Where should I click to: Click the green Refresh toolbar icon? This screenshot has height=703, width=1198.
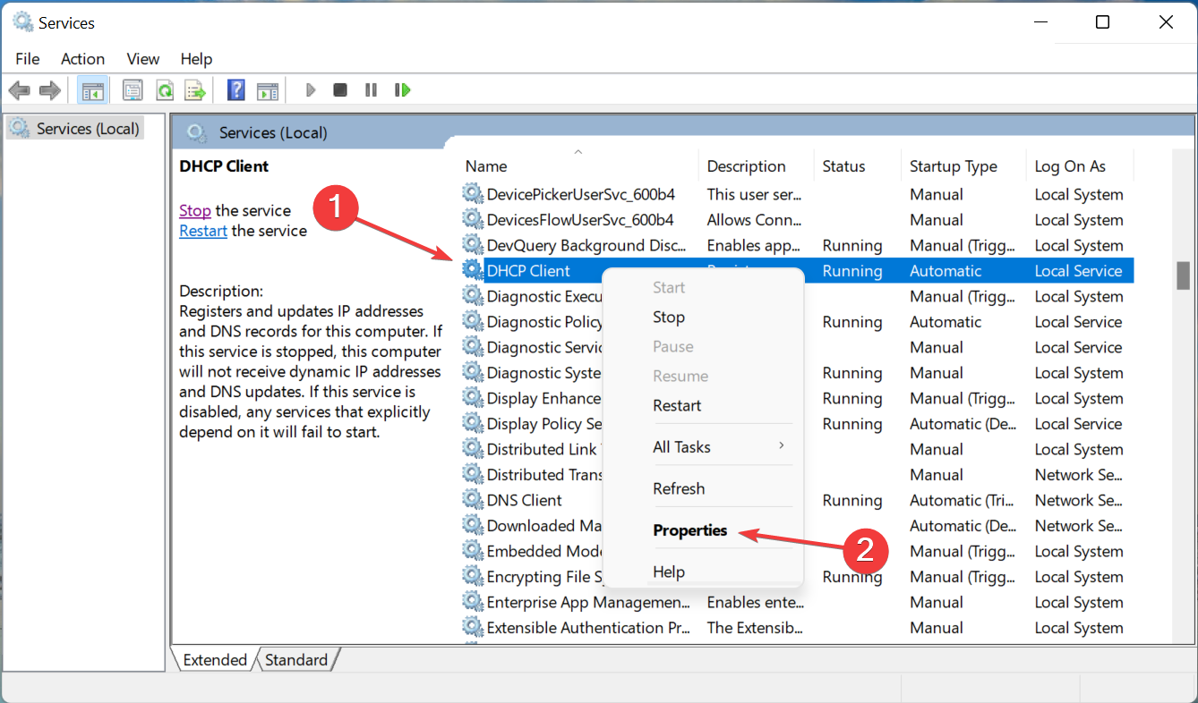coord(165,90)
